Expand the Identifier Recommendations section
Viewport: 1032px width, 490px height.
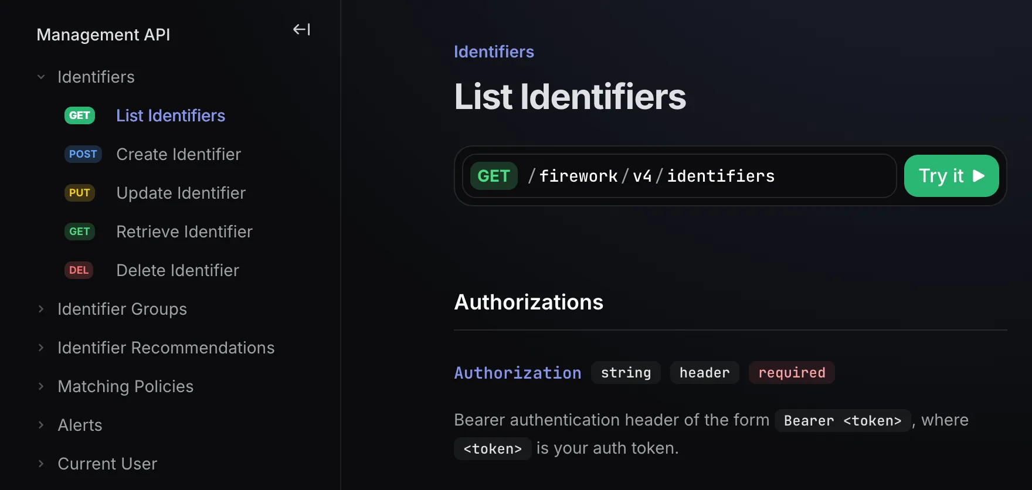pyautogui.click(x=41, y=348)
